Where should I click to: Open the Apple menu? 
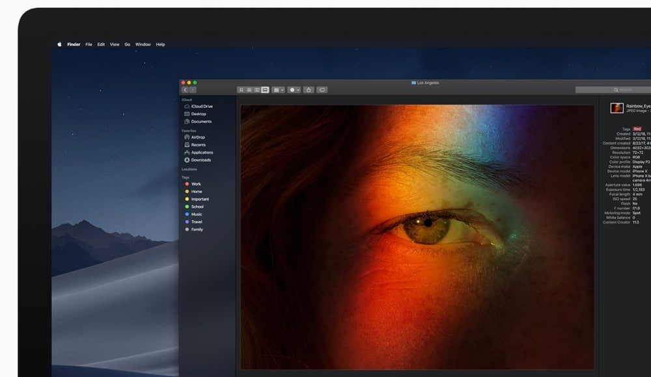pos(59,44)
